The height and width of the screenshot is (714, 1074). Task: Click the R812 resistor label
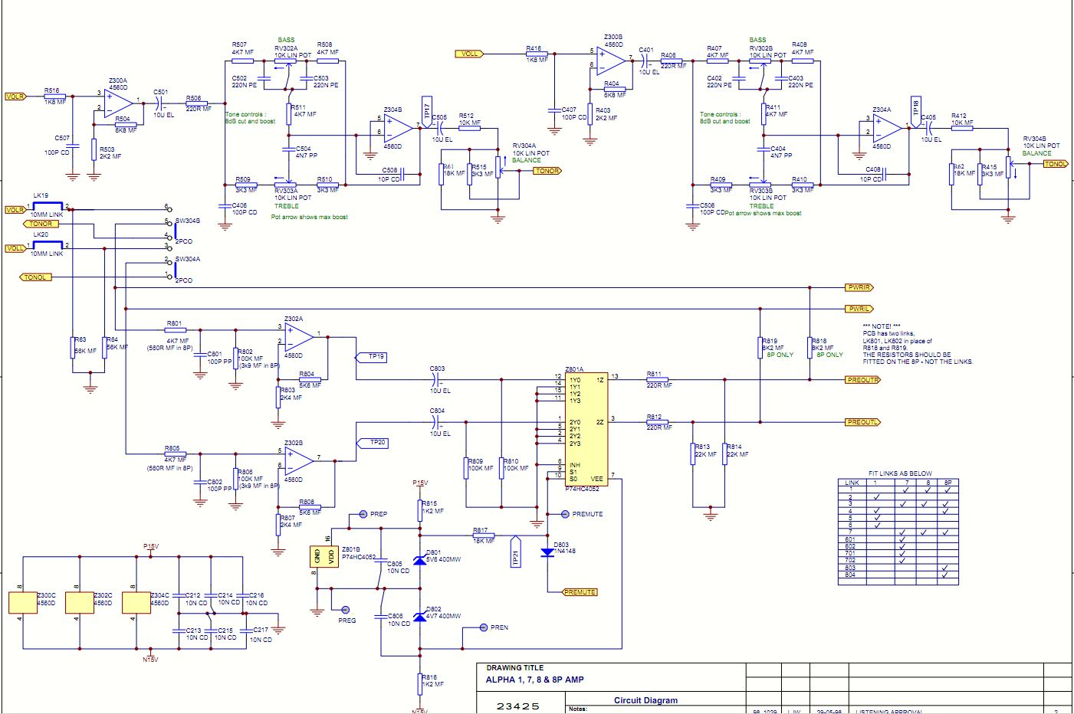(654, 417)
